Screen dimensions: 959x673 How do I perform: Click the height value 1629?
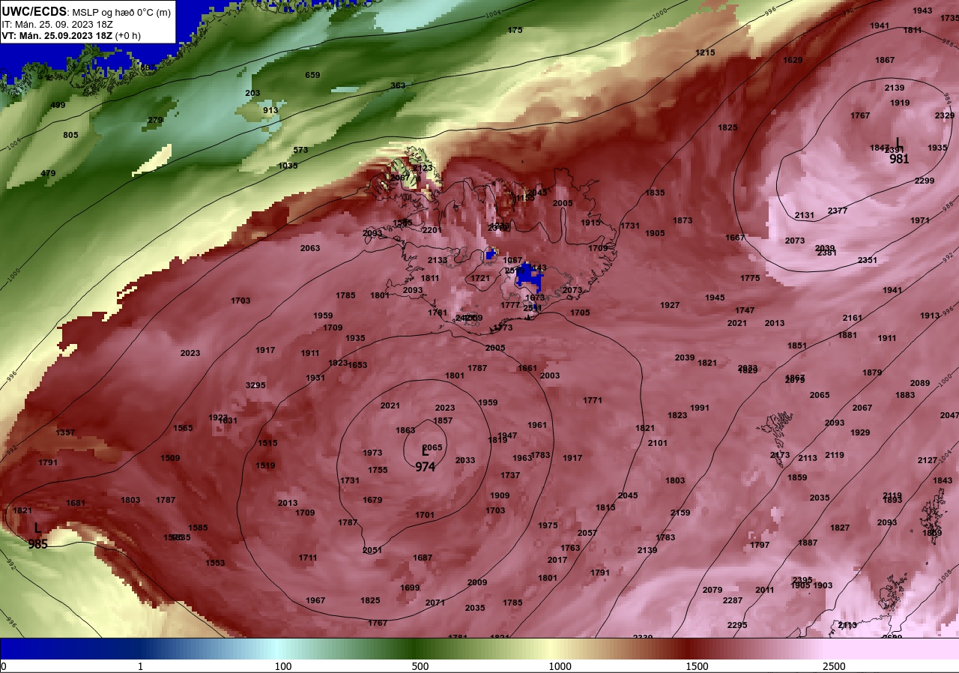tap(793, 60)
